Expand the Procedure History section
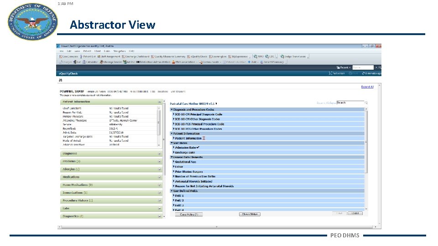 160,200
